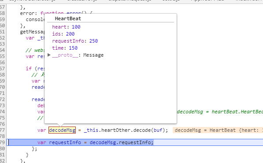Click the getMessage method name
The width and height of the screenshot is (263, 163).
pyautogui.click(x=32, y=32)
